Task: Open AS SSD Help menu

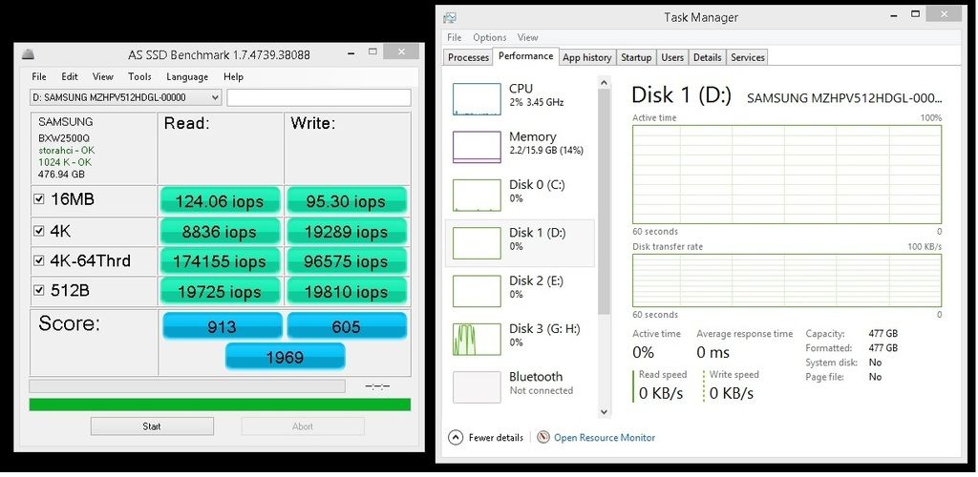Action: [x=233, y=76]
